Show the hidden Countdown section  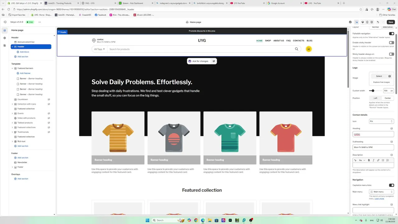49,99
